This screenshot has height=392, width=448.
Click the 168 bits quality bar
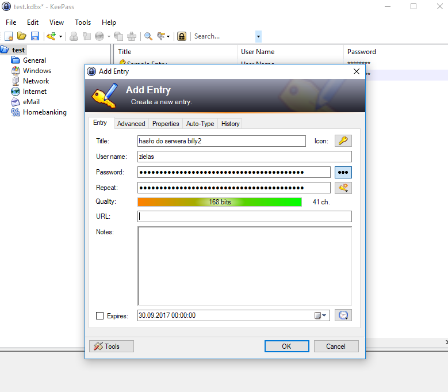click(220, 202)
